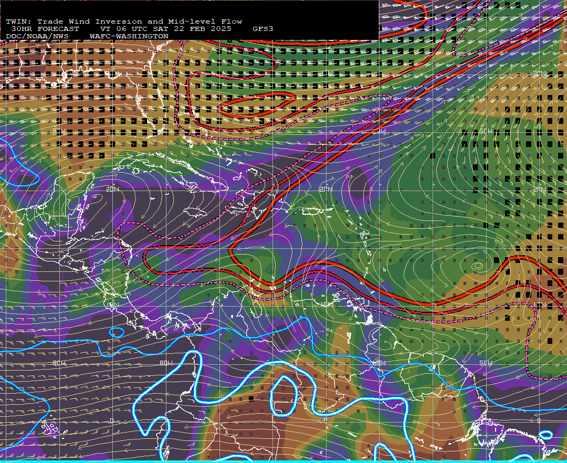The image size is (567, 463).
Task: Click the valid time 'VT 06 UTC SAT 22 FEB 2025'
Action: [166, 29]
